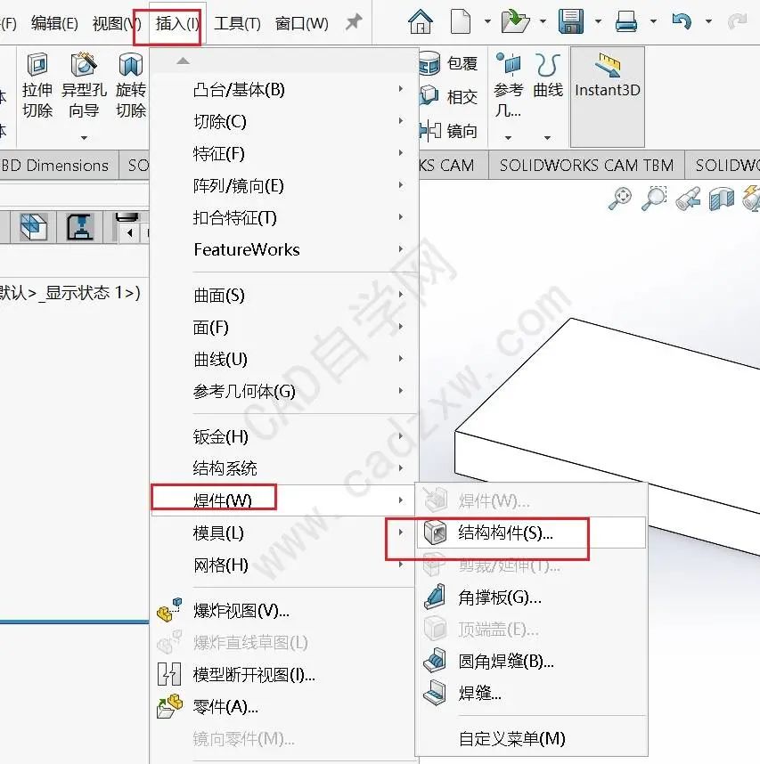Expand the 异型孔向导 dropdown arrow
The height and width of the screenshot is (764, 760).
pyautogui.click(x=84, y=138)
